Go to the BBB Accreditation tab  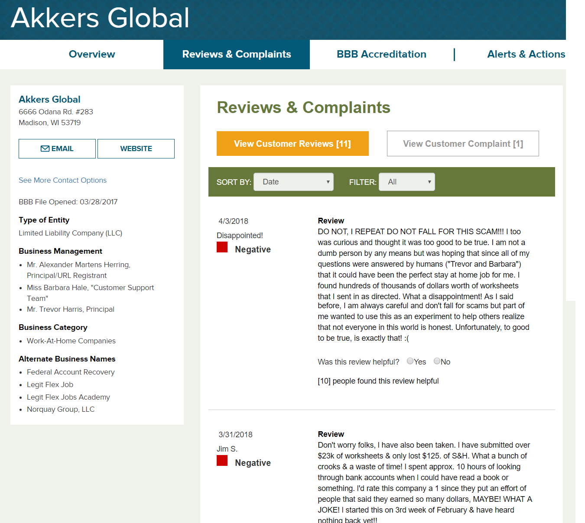click(381, 54)
